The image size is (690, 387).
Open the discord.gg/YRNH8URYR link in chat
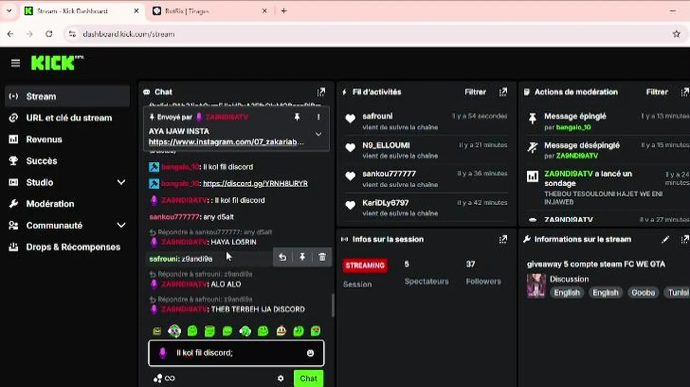255,183
